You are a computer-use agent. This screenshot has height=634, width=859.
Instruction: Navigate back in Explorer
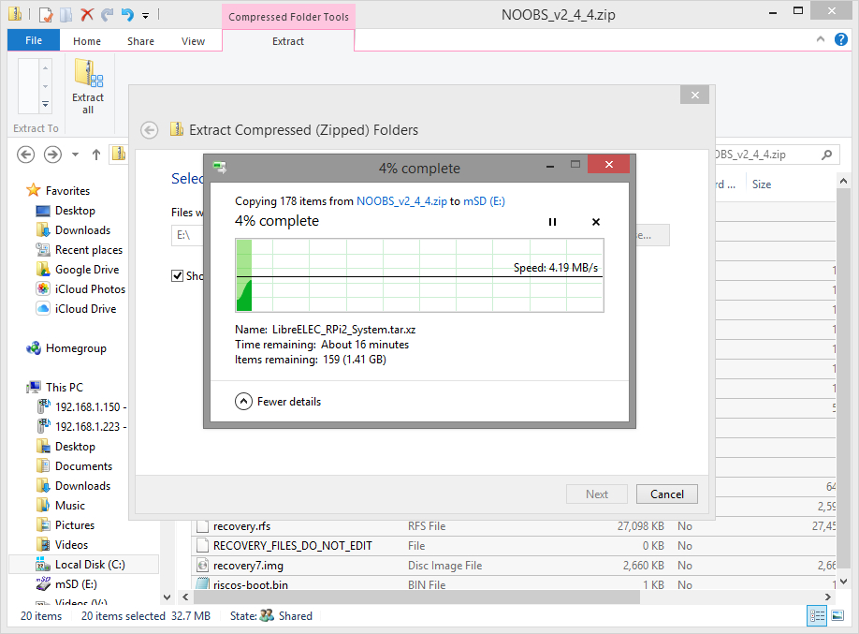[26, 155]
